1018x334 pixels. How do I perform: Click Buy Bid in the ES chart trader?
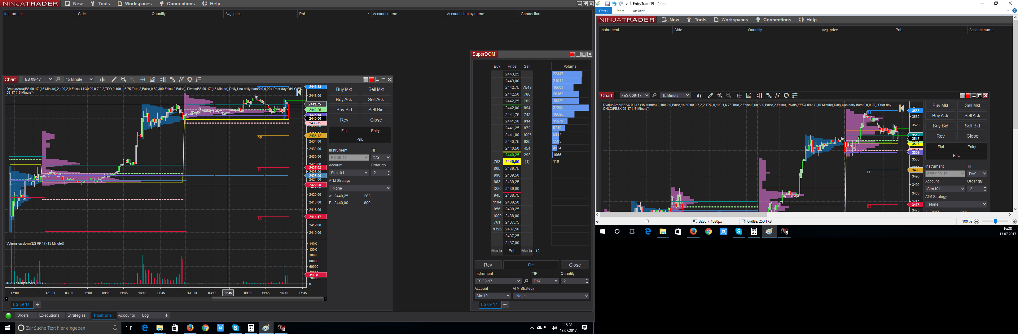click(x=344, y=110)
